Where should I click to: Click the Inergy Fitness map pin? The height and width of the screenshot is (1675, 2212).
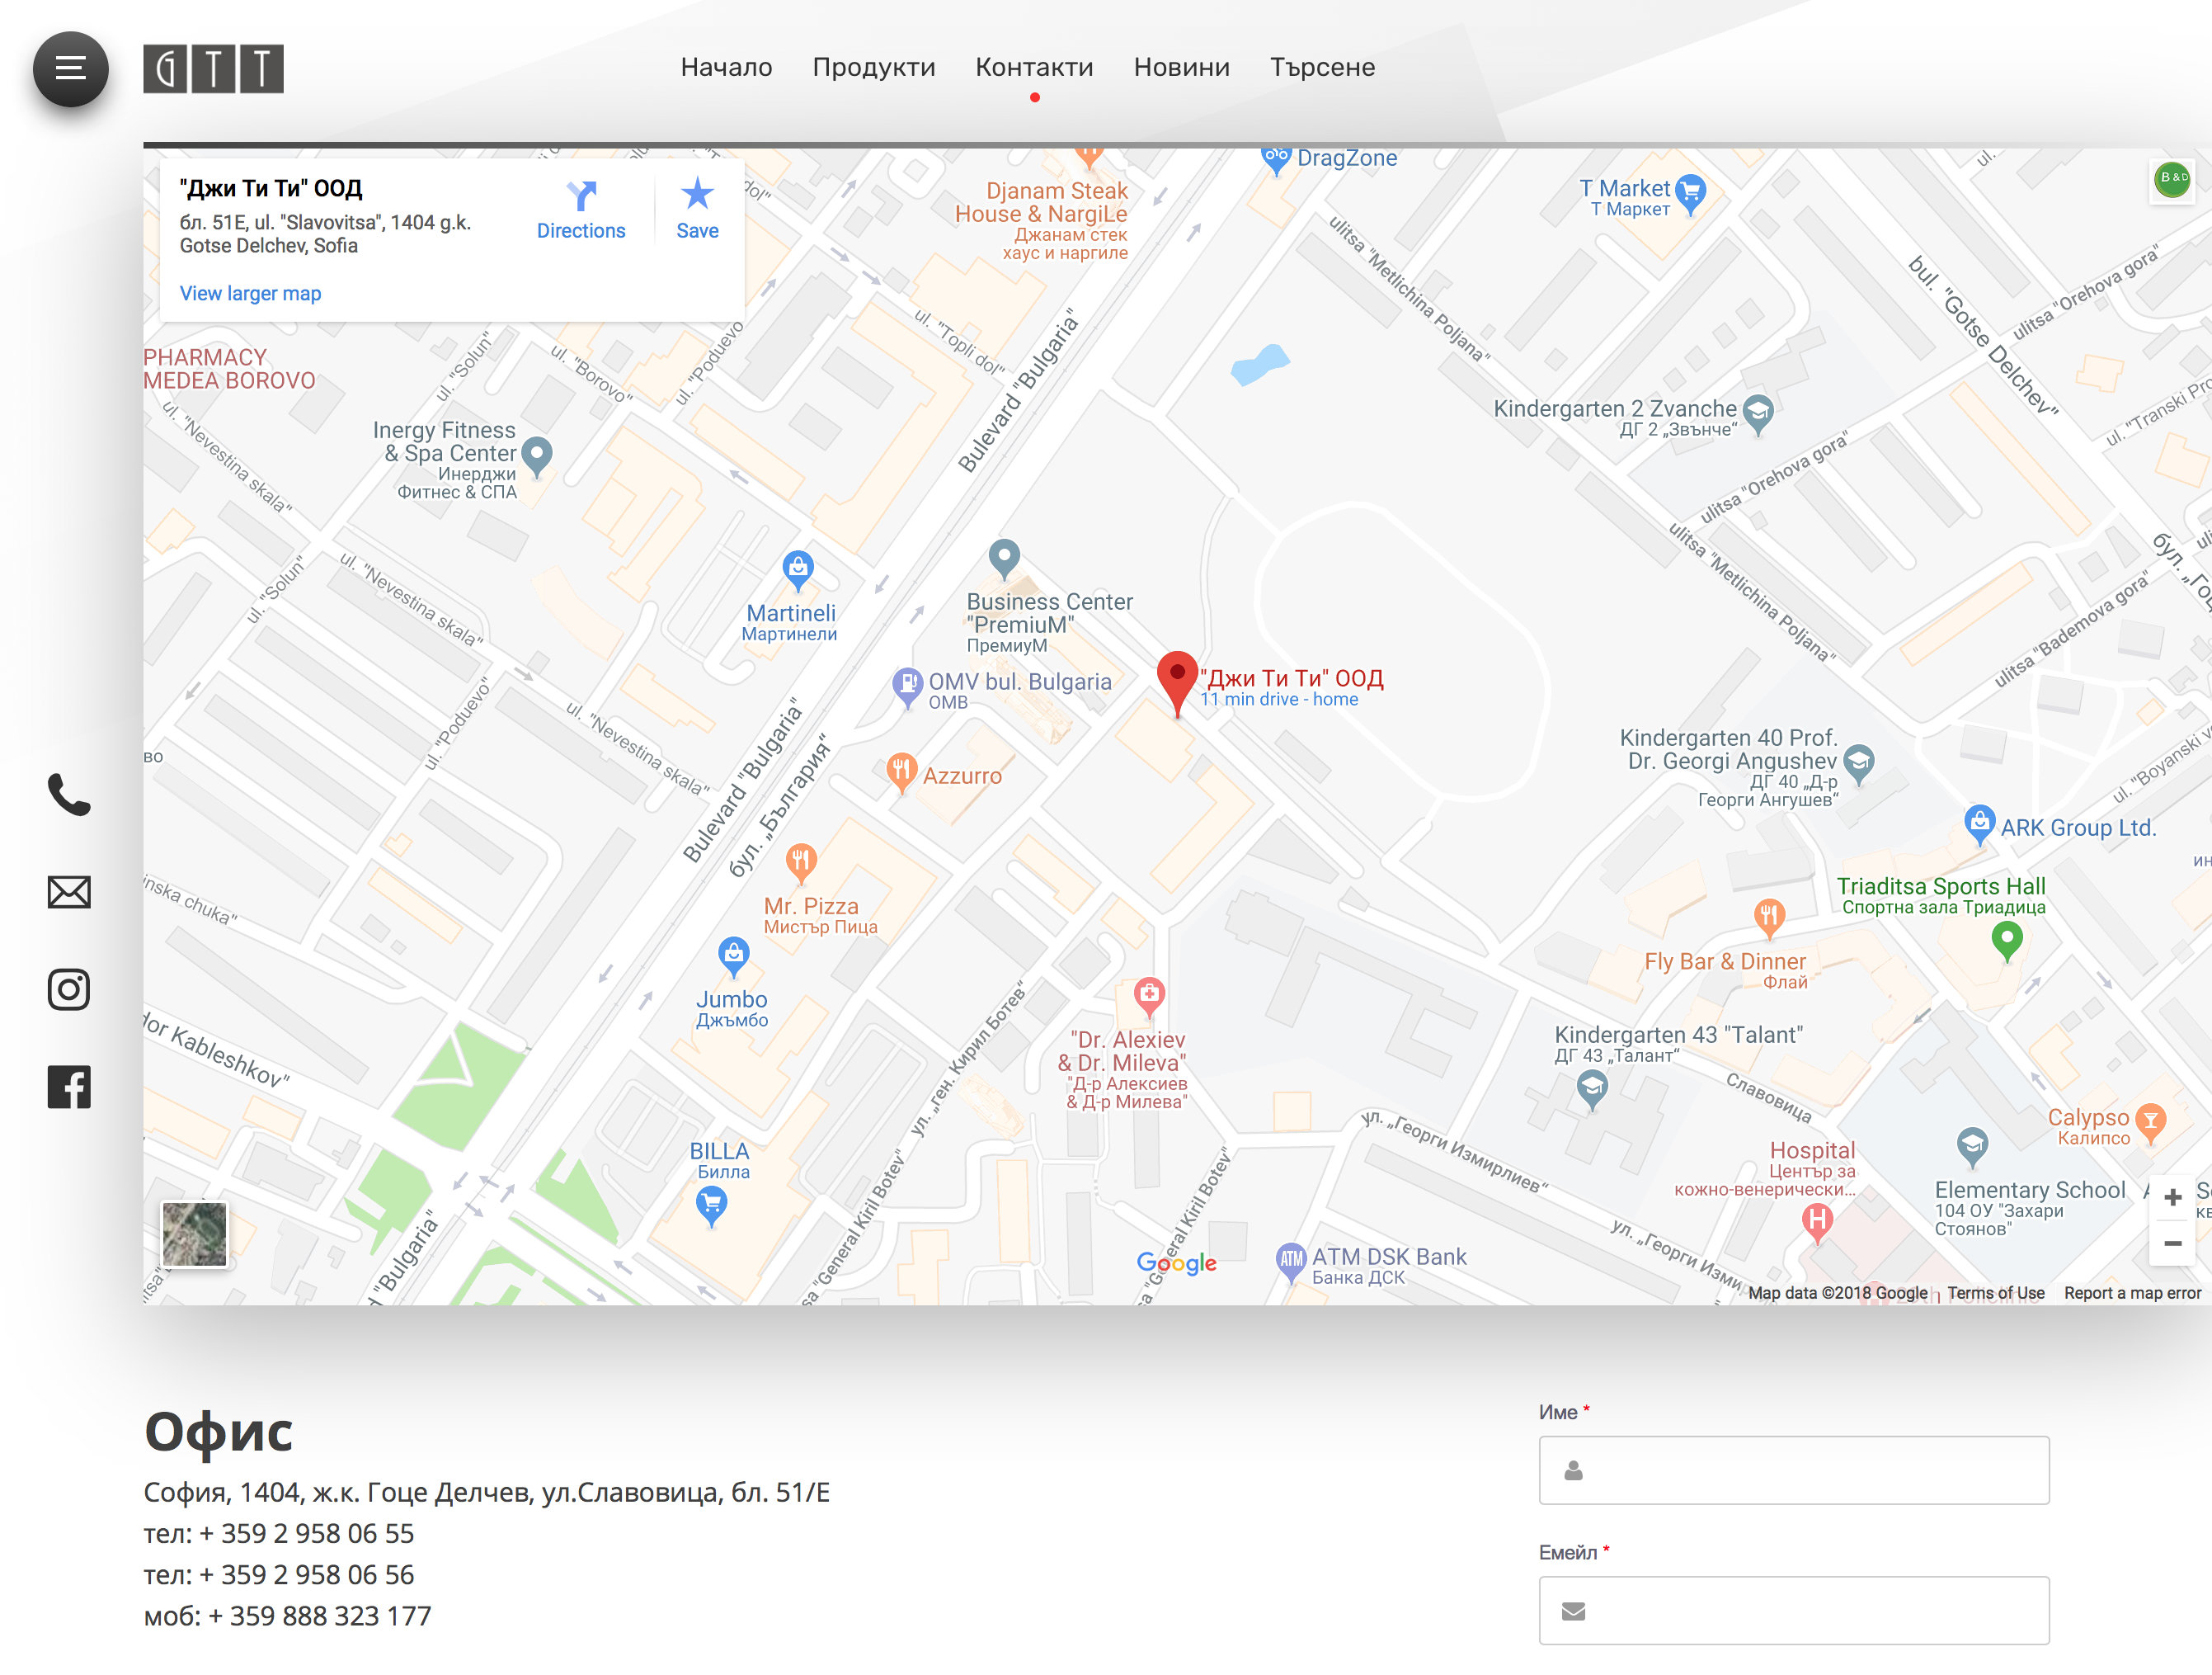click(x=537, y=456)
